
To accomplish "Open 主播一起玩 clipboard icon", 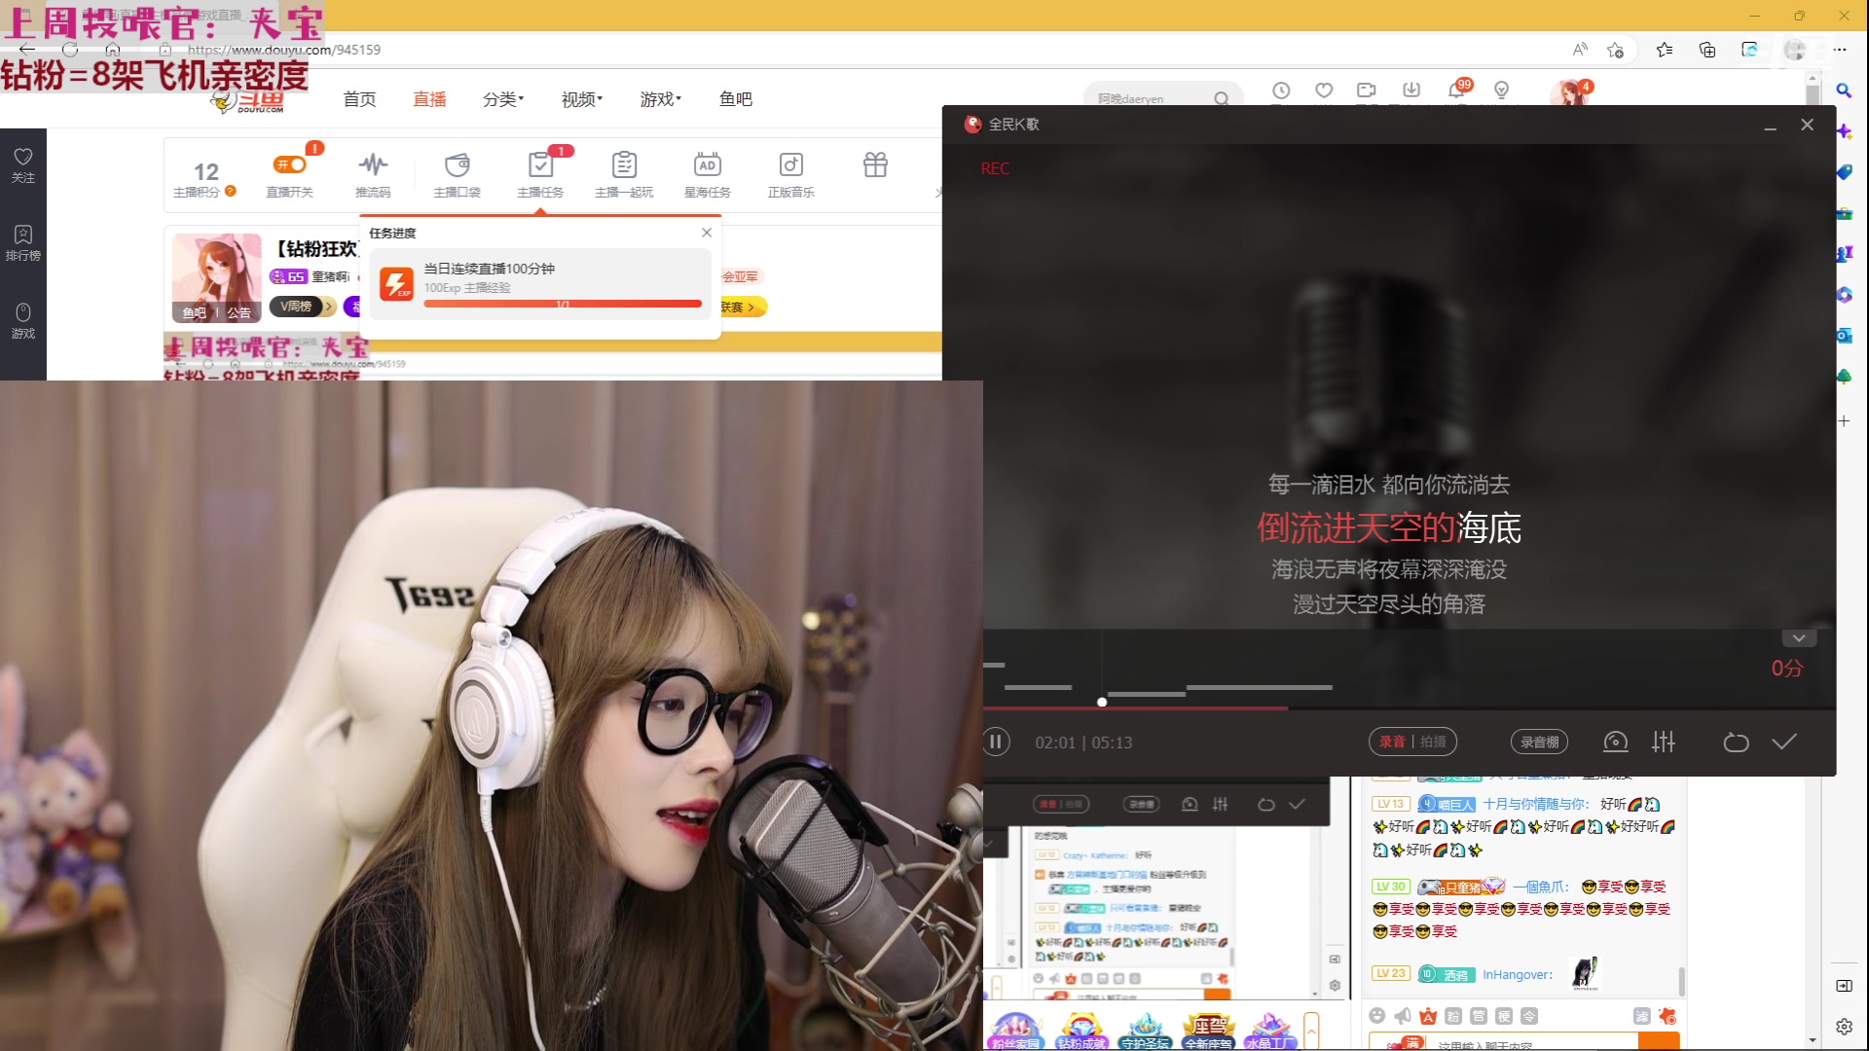I will pyautogui.click(x=624, y=165).
